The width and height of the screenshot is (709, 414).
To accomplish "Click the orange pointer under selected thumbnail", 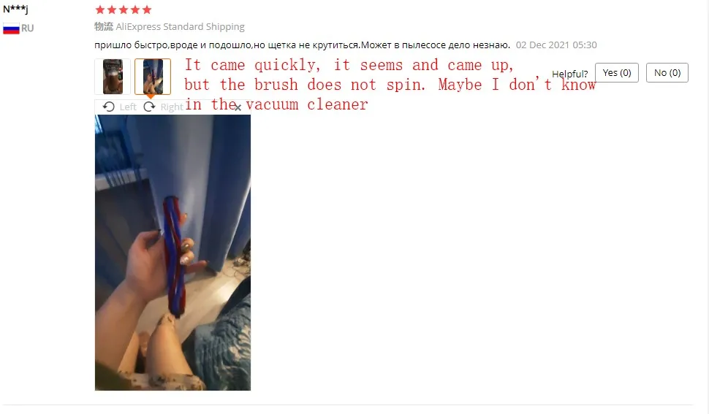I will click(151, 96).
